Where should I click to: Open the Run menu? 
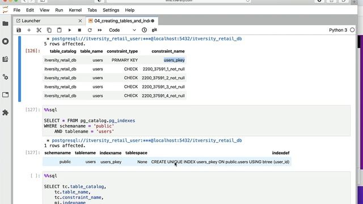click(59, 10)
